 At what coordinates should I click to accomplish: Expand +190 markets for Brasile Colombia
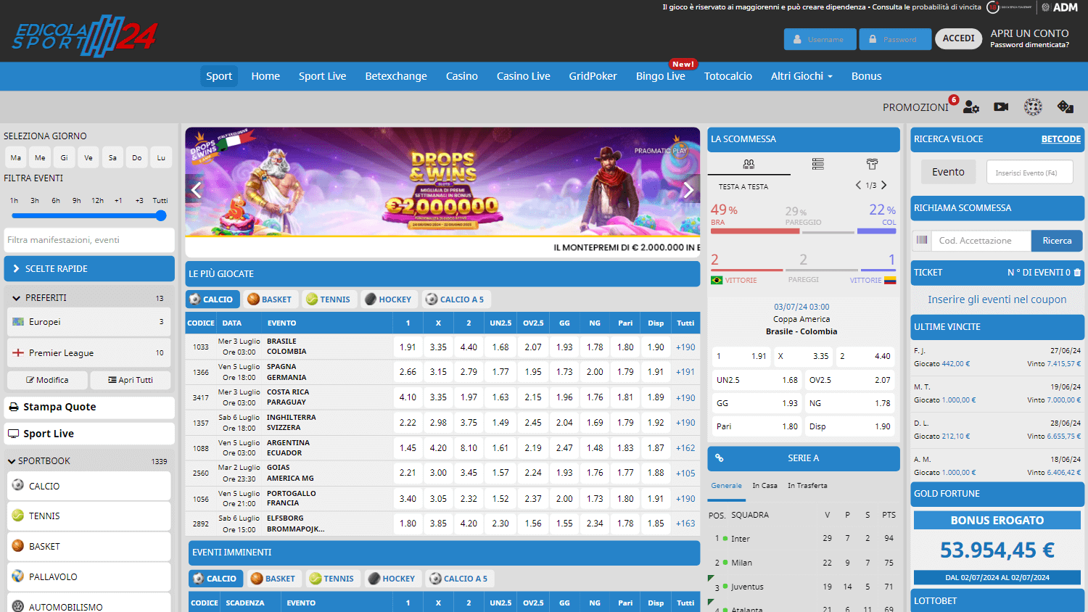[x=685, y=347]
